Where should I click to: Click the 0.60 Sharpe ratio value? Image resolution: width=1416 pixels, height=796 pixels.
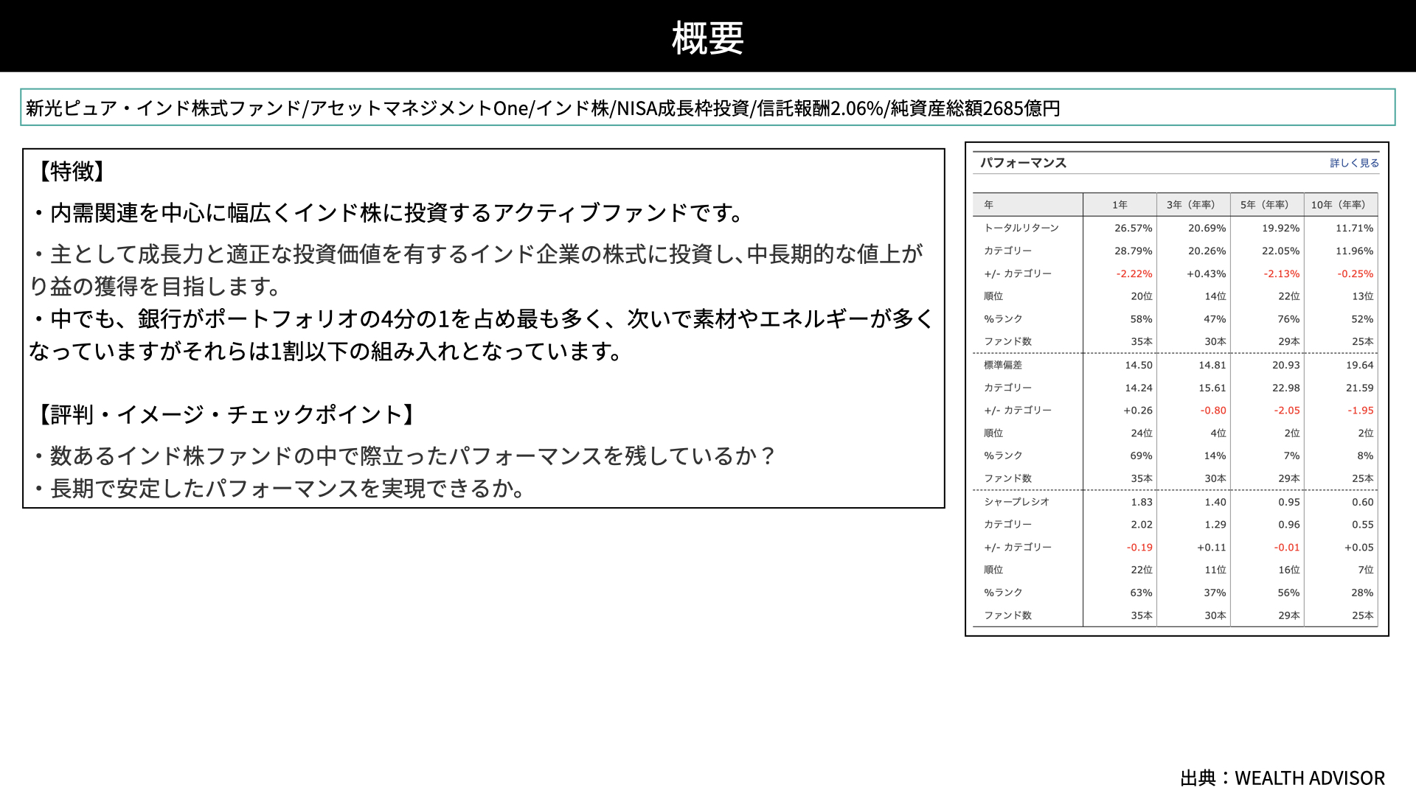click(1363, 503)
